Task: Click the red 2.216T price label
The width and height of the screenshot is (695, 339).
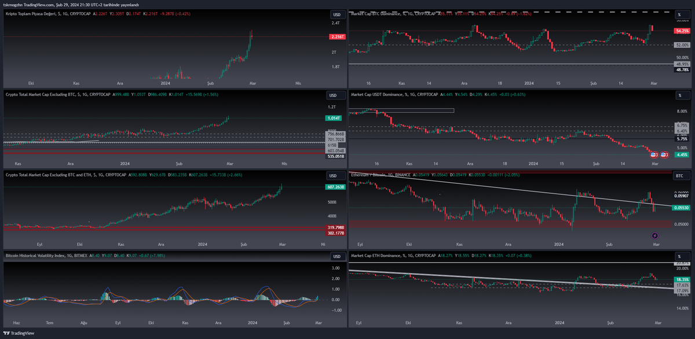Action: pyautogui.click(x=336, y=37)
